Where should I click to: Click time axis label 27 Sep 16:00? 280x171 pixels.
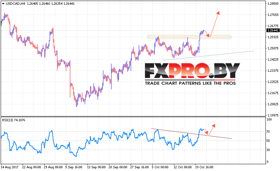click(139, 167)
